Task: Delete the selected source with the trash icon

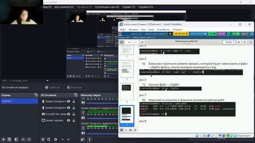Action: (x=49, y=139)
